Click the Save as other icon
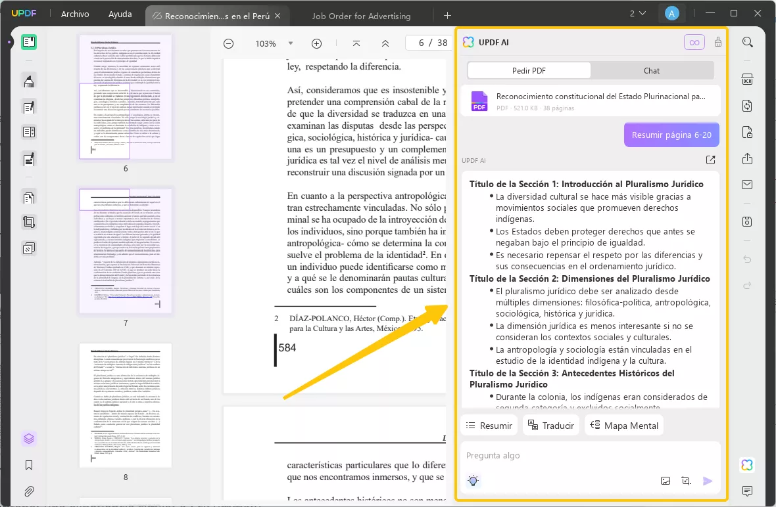The image size is (776, 507). coord(747,221)
